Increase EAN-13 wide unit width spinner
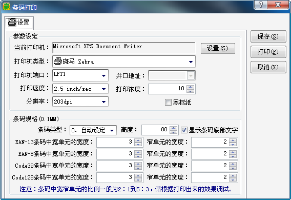This screenshot has height=200, width=291. pos(138,141)
